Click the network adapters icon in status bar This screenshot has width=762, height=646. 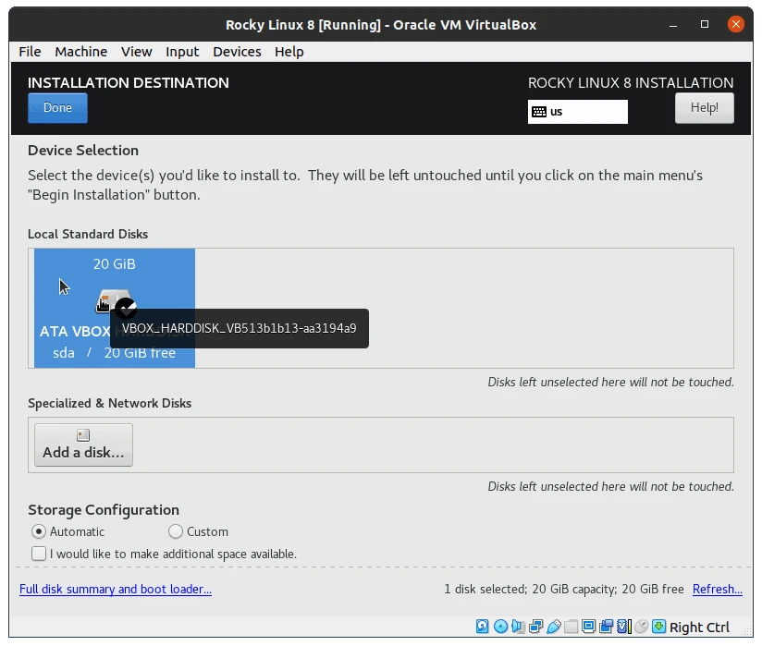click(x=535, y=627)
